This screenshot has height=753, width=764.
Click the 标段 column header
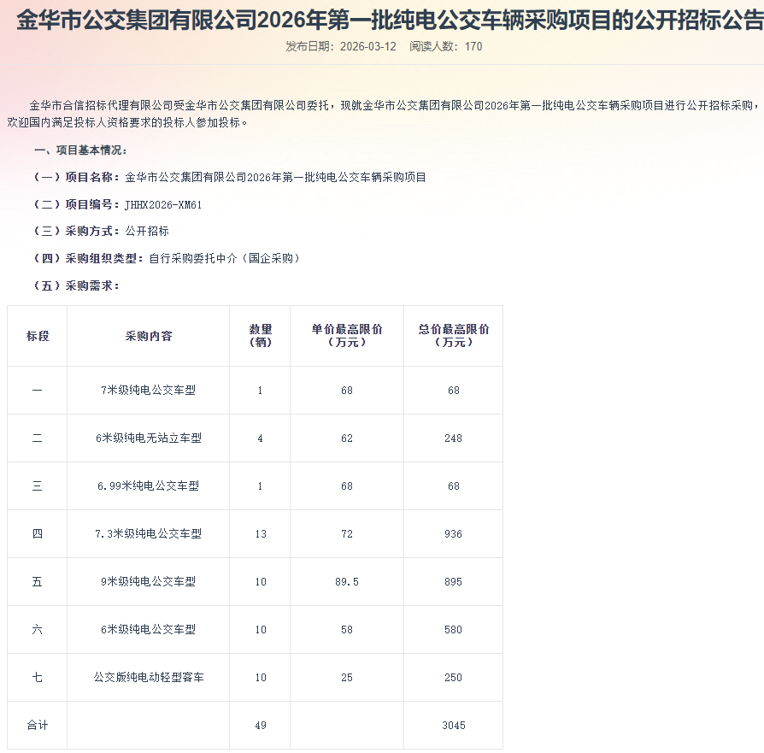(37, 336)
